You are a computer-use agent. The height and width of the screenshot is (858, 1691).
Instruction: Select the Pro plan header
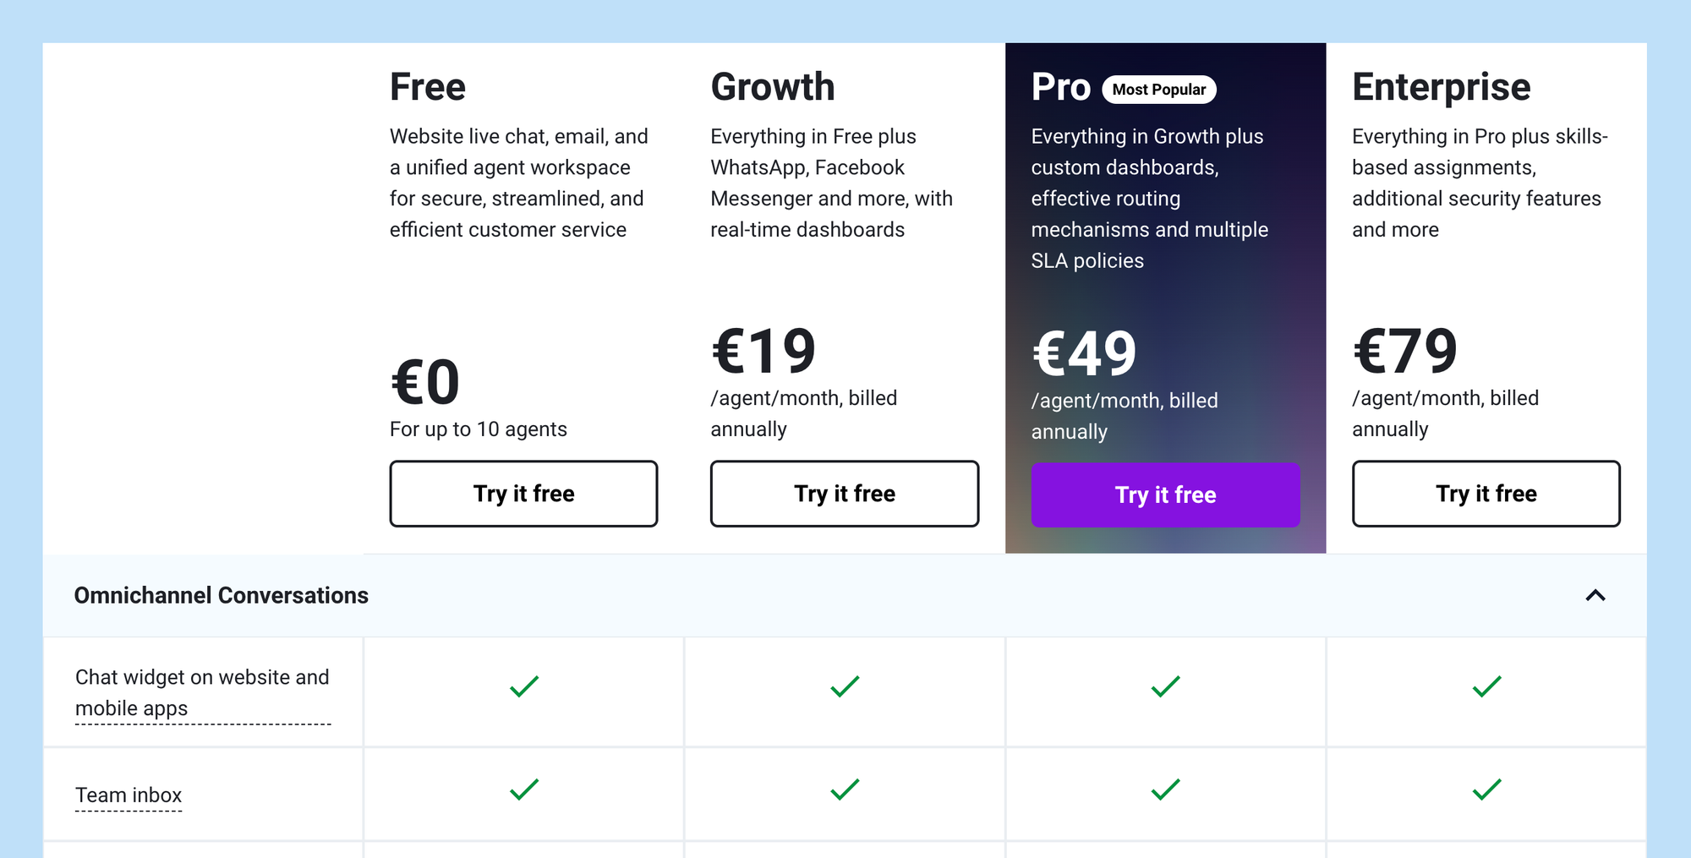pyautogui.click(x=1059, y=87)
